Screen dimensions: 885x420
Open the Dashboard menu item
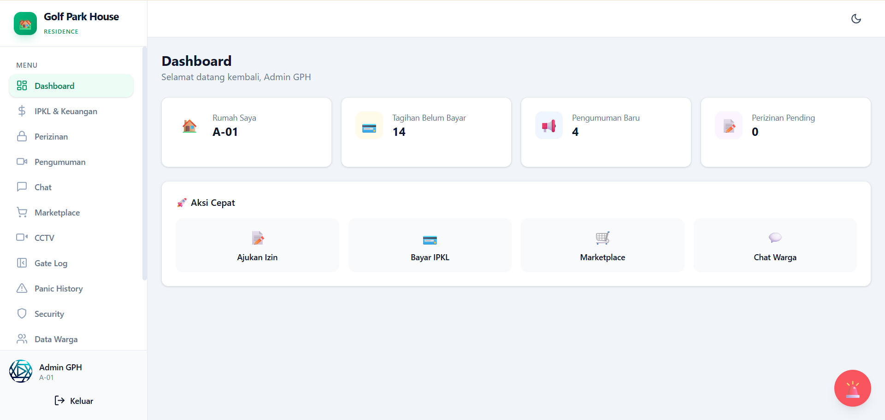point(54,86)
